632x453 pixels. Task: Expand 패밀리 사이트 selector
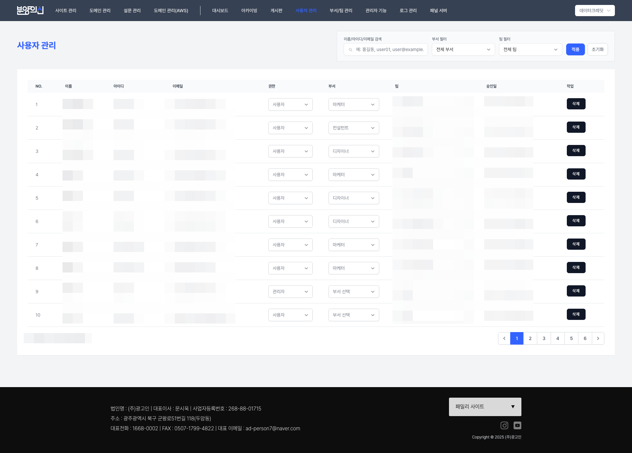pyautogui.click(x=485, y=407)
